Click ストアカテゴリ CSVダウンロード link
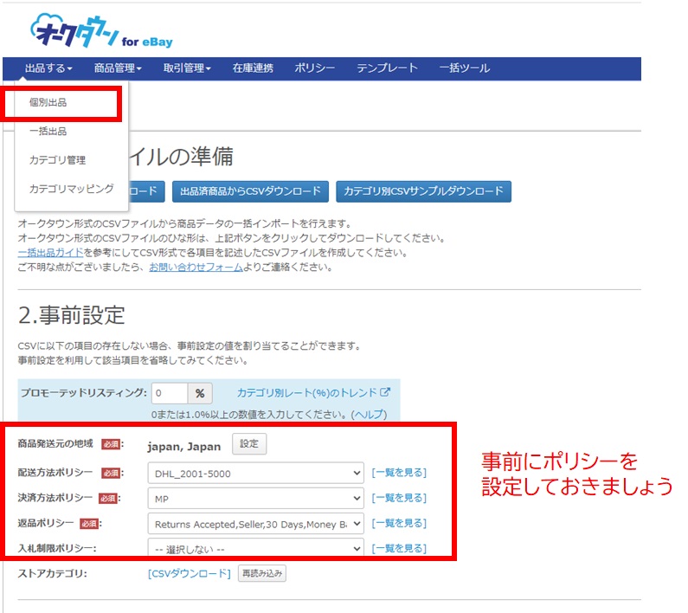 click(x=190, y=574)
